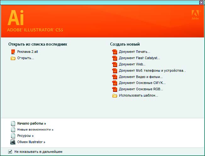This screenshot has height=156, width=205.
Task: Click the folder icon beside Открыть...
Action: (13, 58)
